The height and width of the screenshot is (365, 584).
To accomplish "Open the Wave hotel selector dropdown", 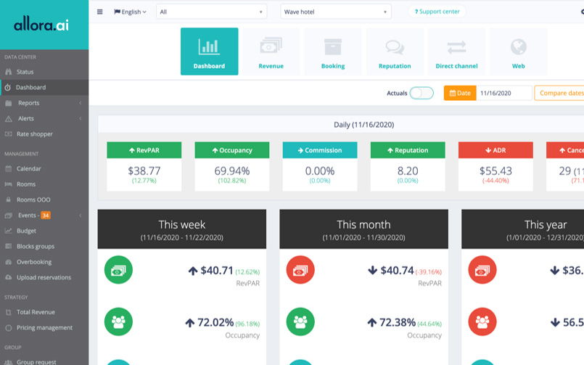I will coord(336,12).
